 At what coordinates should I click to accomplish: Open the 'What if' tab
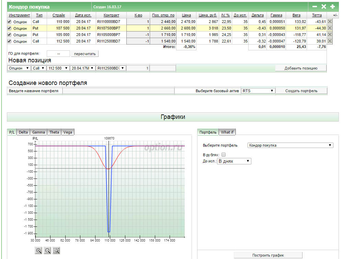coord(227,132)
